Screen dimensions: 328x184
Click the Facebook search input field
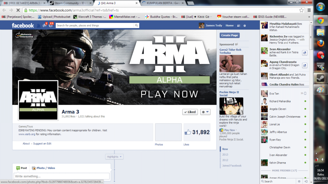(x=95, y=25)
